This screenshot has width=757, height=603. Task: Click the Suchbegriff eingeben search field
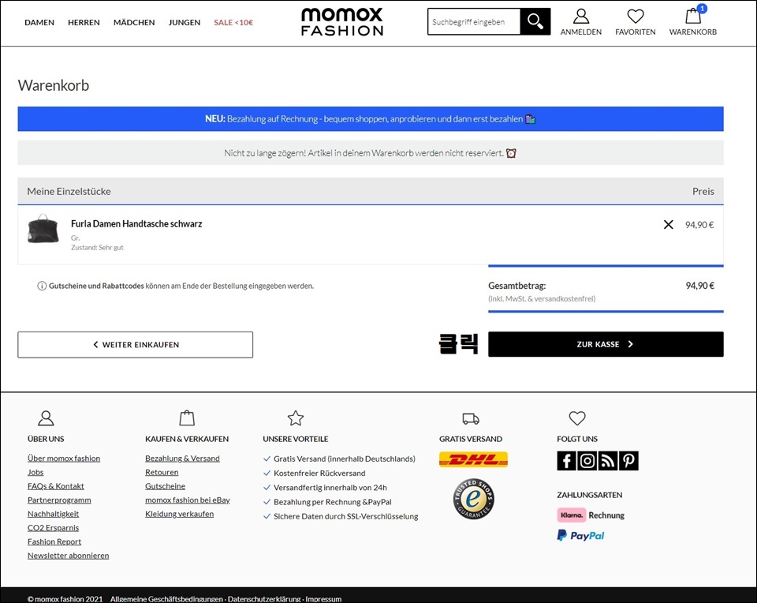click(474, 22)
